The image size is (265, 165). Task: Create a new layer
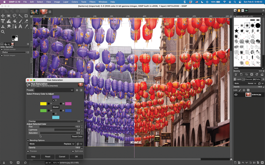235,163
